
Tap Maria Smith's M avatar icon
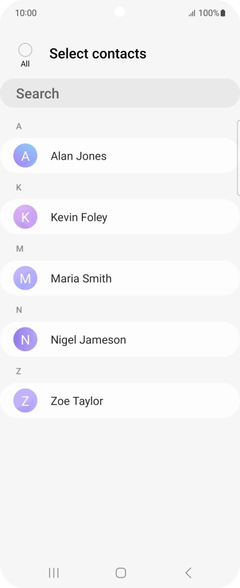[25, 278]
